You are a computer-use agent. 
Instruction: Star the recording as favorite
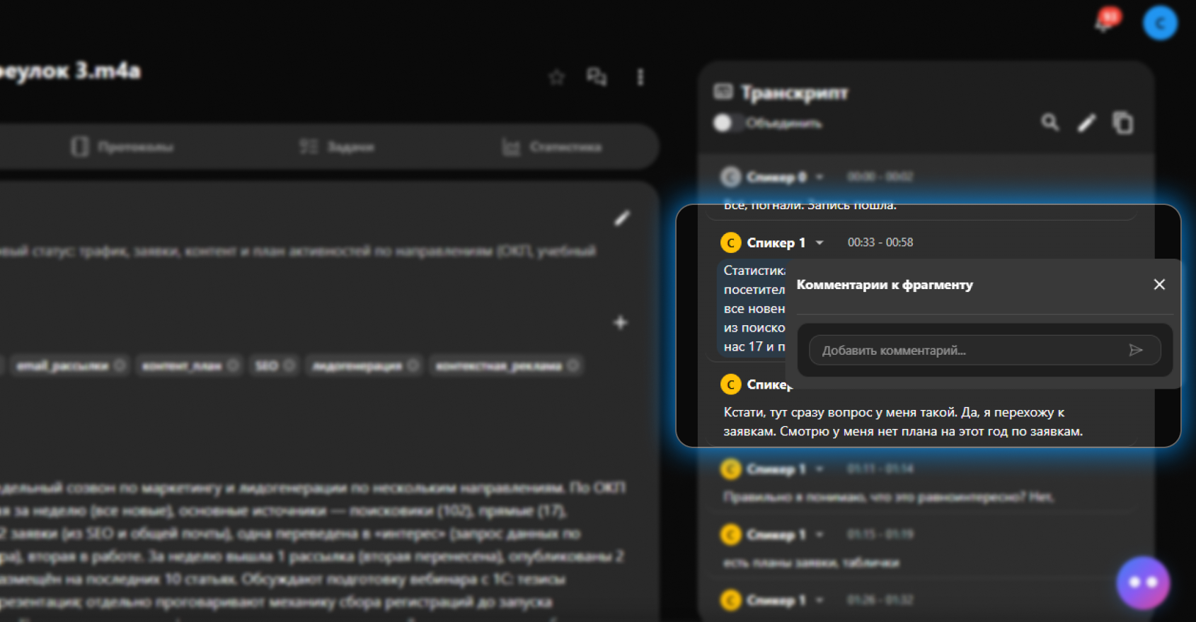(x=557, y=77)
